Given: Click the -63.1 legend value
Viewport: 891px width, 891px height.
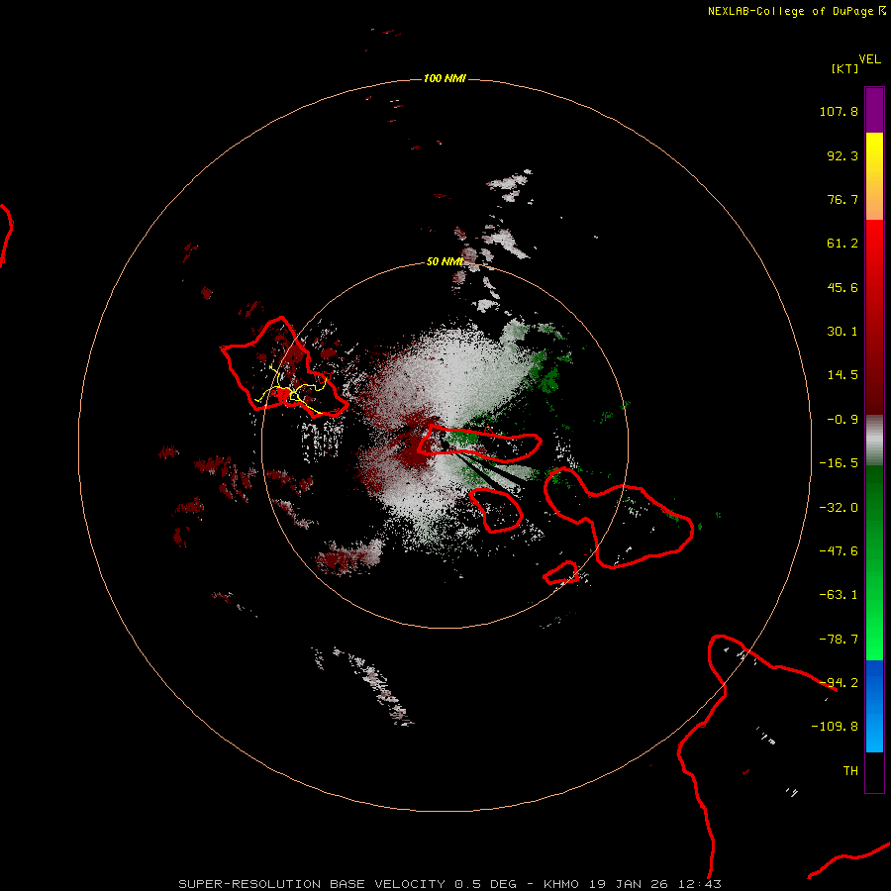Looking at the screenshot, I should (x=839, y=595).
